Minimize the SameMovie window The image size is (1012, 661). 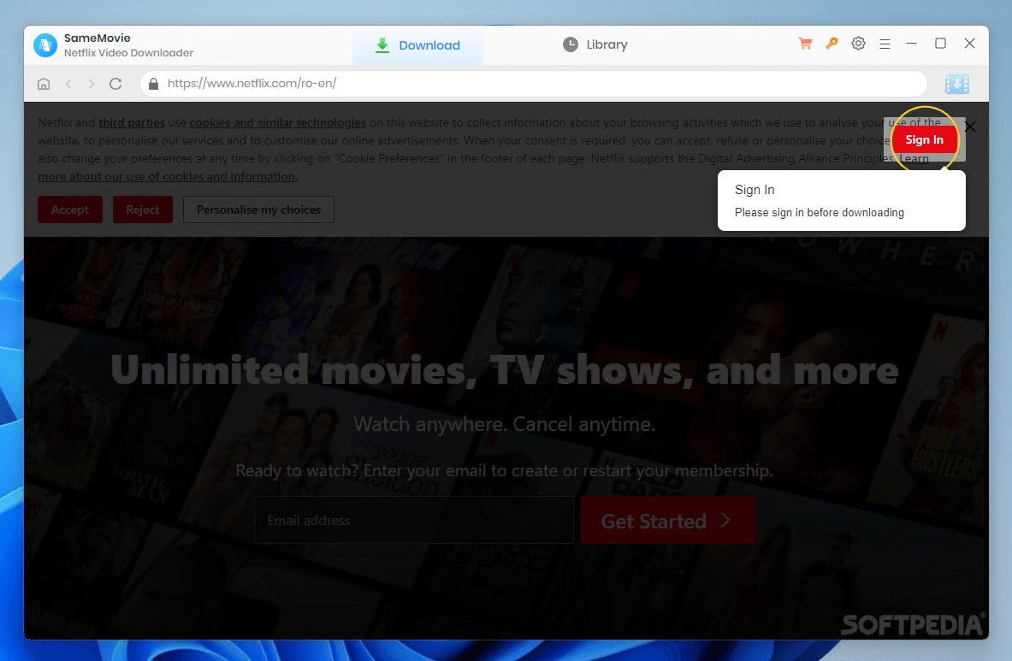coord(911,44)
